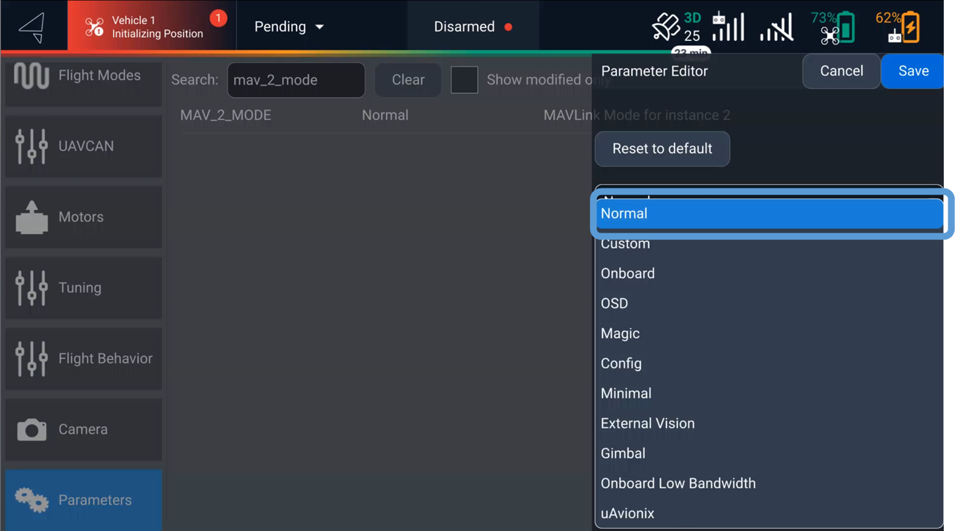
Task: Choose External Vision from the dropdown
Action: (647, 423)
